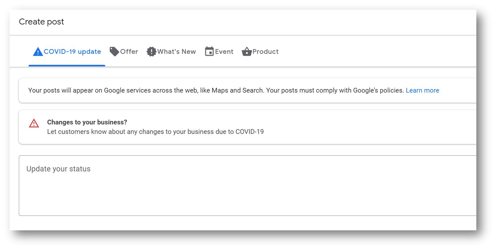Screen dimensions: 496x250
Task: Click the text about changes due to COVID-19
Action: click(156, 132)
